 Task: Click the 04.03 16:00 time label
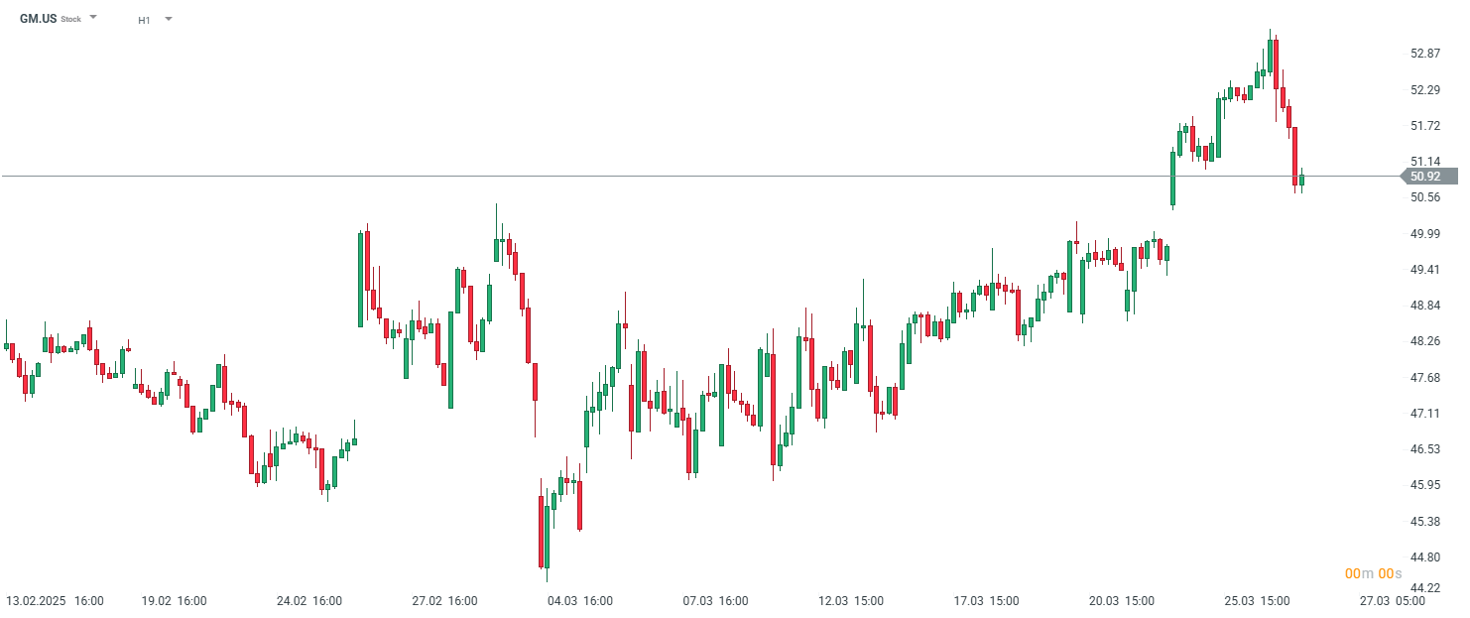(579, 601)
